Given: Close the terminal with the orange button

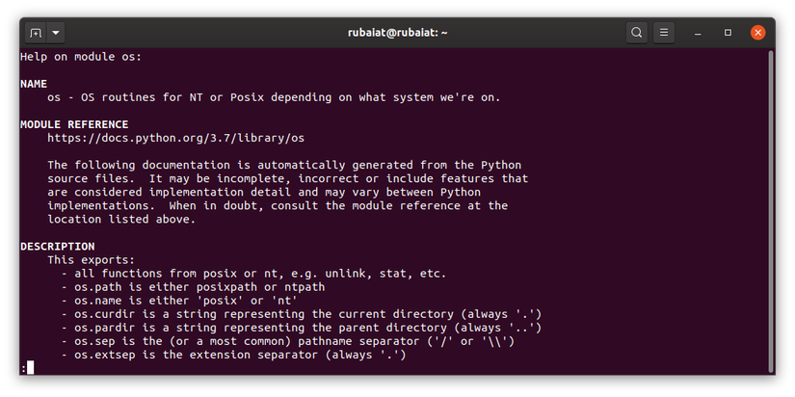Looking at the screenshot, I should (758, 32).
